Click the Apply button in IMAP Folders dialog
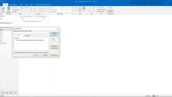172x97 pixels. coord(54,55)
